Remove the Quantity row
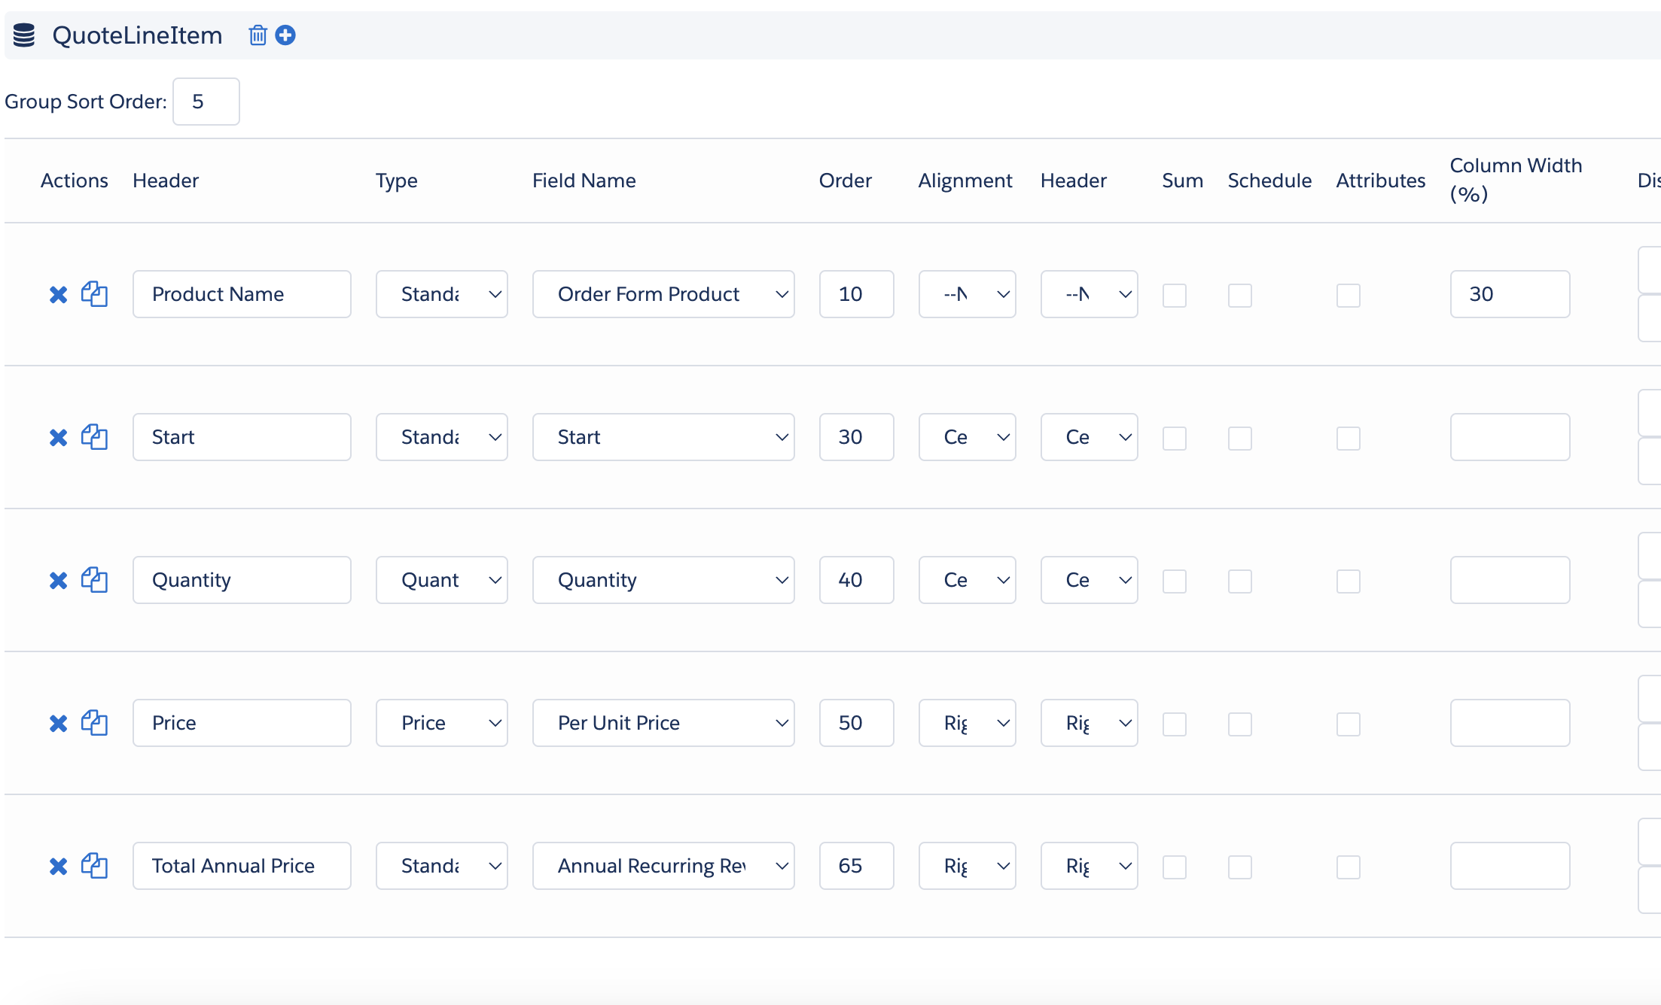 pyautogui.click(x=58, y=580)
